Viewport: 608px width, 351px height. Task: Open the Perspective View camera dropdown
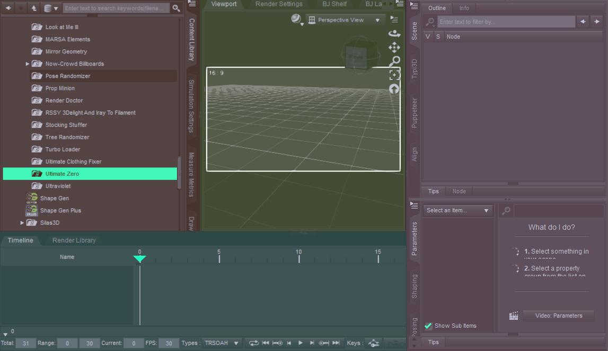345,20
